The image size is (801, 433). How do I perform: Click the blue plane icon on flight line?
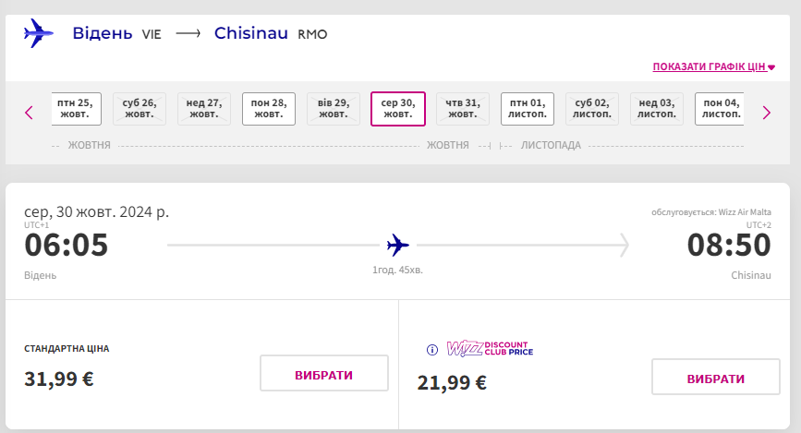(397, 246)
